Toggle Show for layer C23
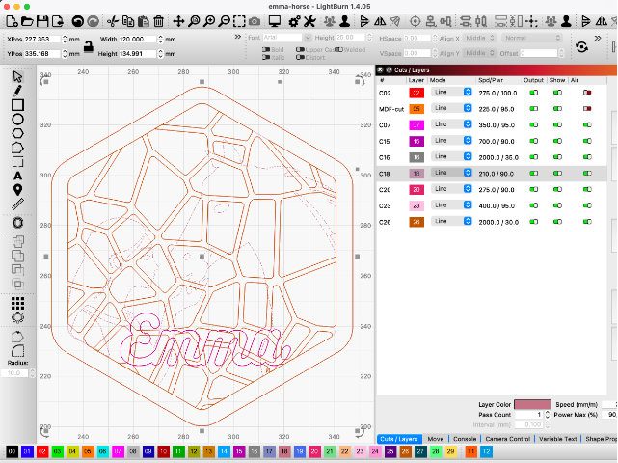618x463 pixels. (557, 205)
